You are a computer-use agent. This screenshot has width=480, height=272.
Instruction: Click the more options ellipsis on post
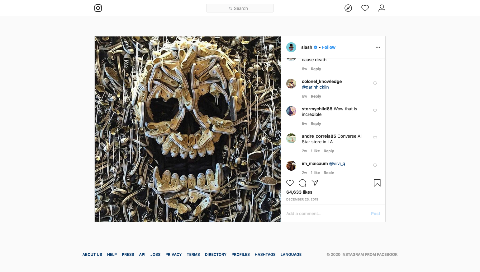pyautogui.click(x=378, y=47)
